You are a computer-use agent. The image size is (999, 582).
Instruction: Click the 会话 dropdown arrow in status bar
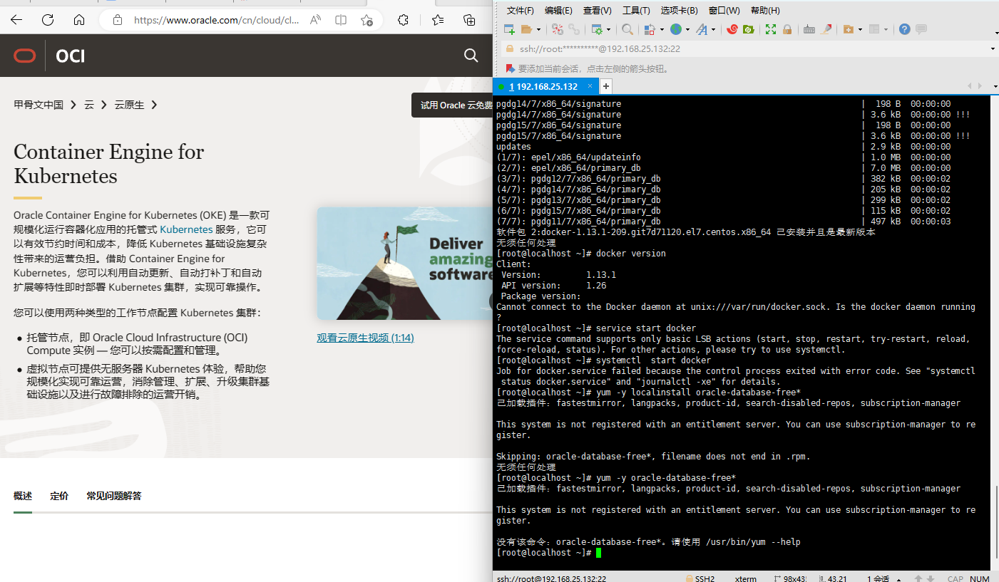(x=898, y=578)
